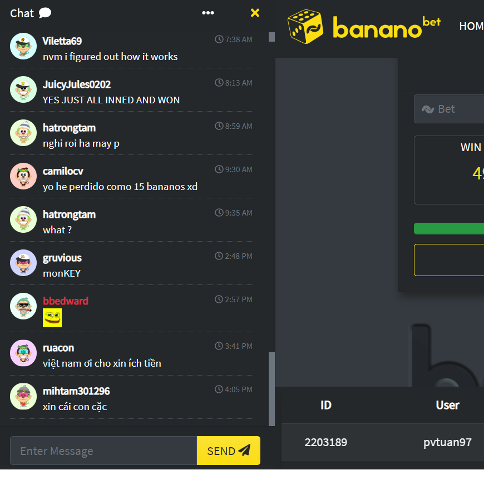The width and height of the screenshot is (484, 480).
Task: Open Viletta69's monkey avatar
Action: (x=23, y=46)
